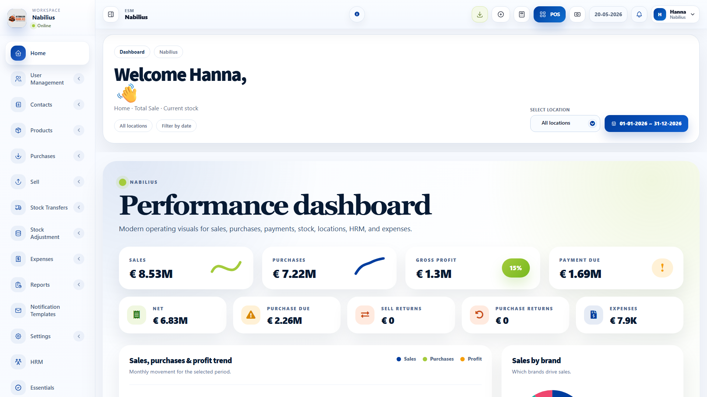
Task: Expand the Stock Adjustment submenu chevron
Action: (x=79, y=233)
